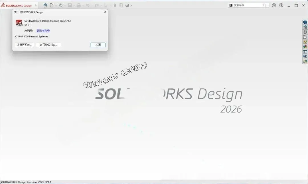The height and width of the screenshot is (184, 308).
Task: Expand the New document dropdown arrow
Action: pyautogui.click(x=56, y=5)
